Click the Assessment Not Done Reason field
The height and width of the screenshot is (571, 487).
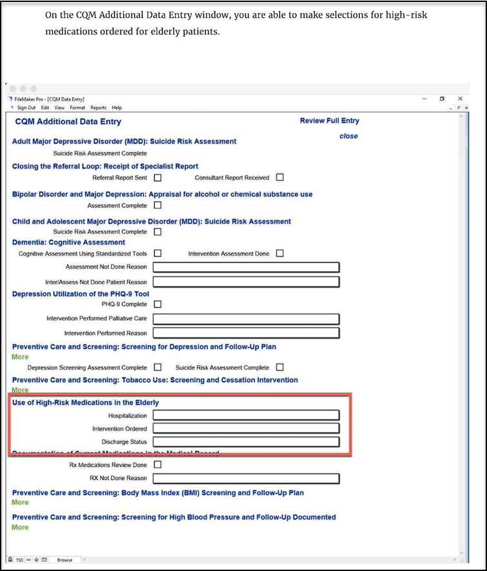246,267
